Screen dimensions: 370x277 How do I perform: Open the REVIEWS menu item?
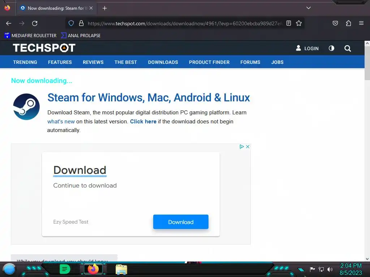pyautogui.click(x=93, y=62)
